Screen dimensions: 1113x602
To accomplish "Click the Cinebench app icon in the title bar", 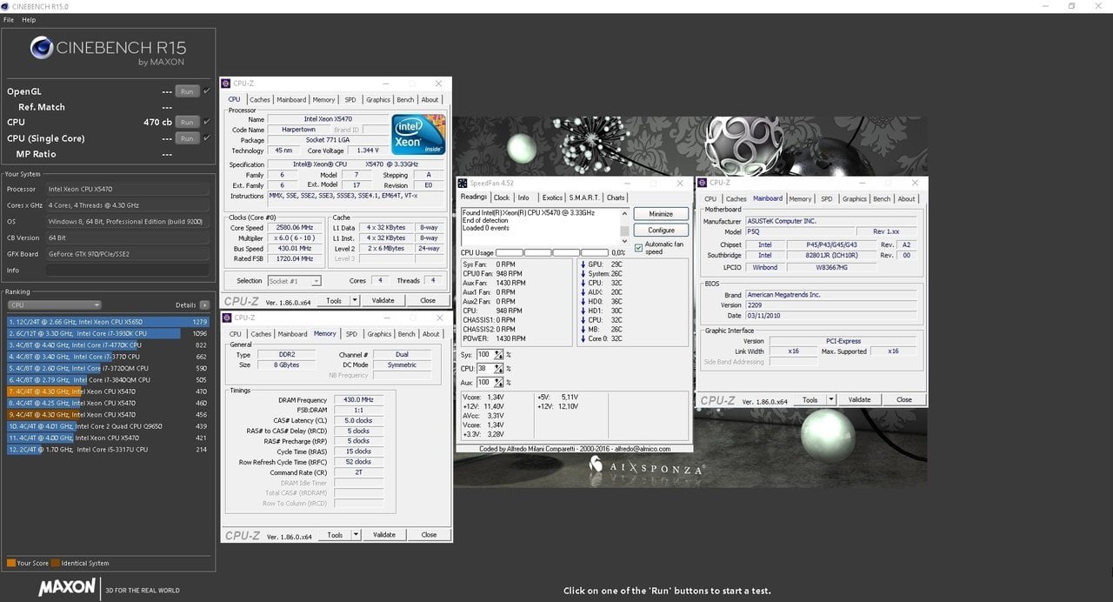I will click(6, 6).
